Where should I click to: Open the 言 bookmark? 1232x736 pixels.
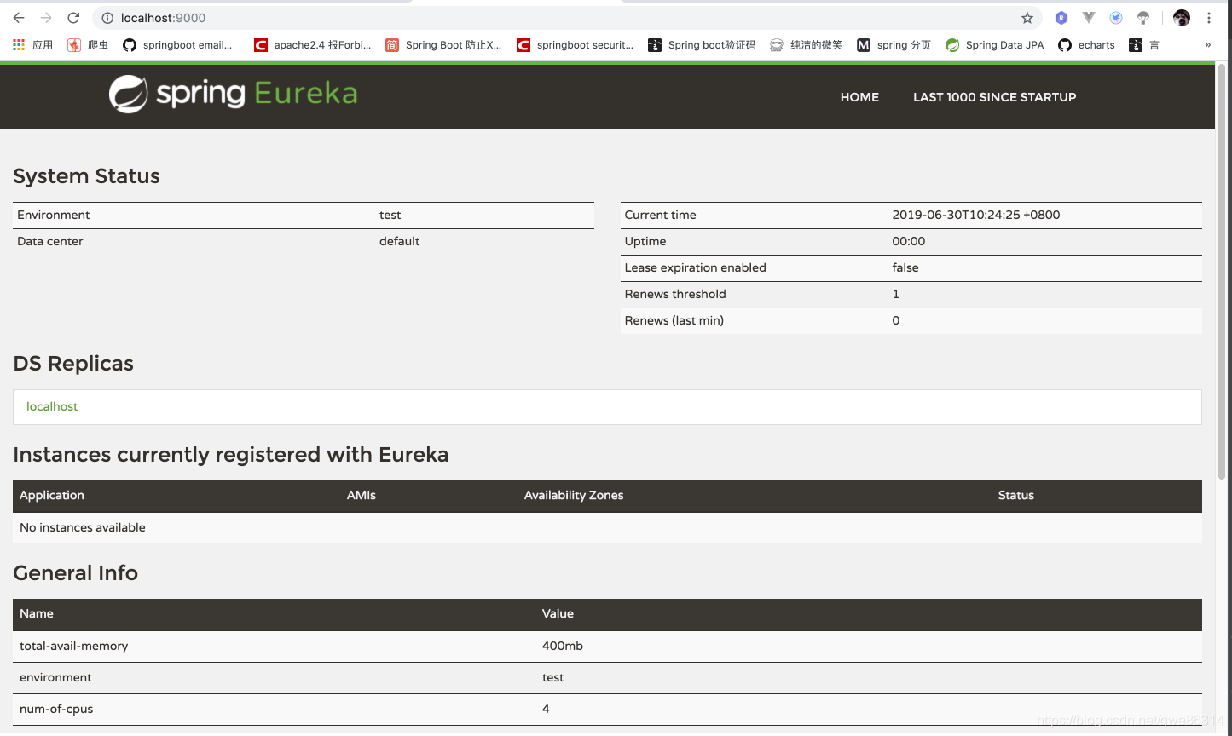1144,45
